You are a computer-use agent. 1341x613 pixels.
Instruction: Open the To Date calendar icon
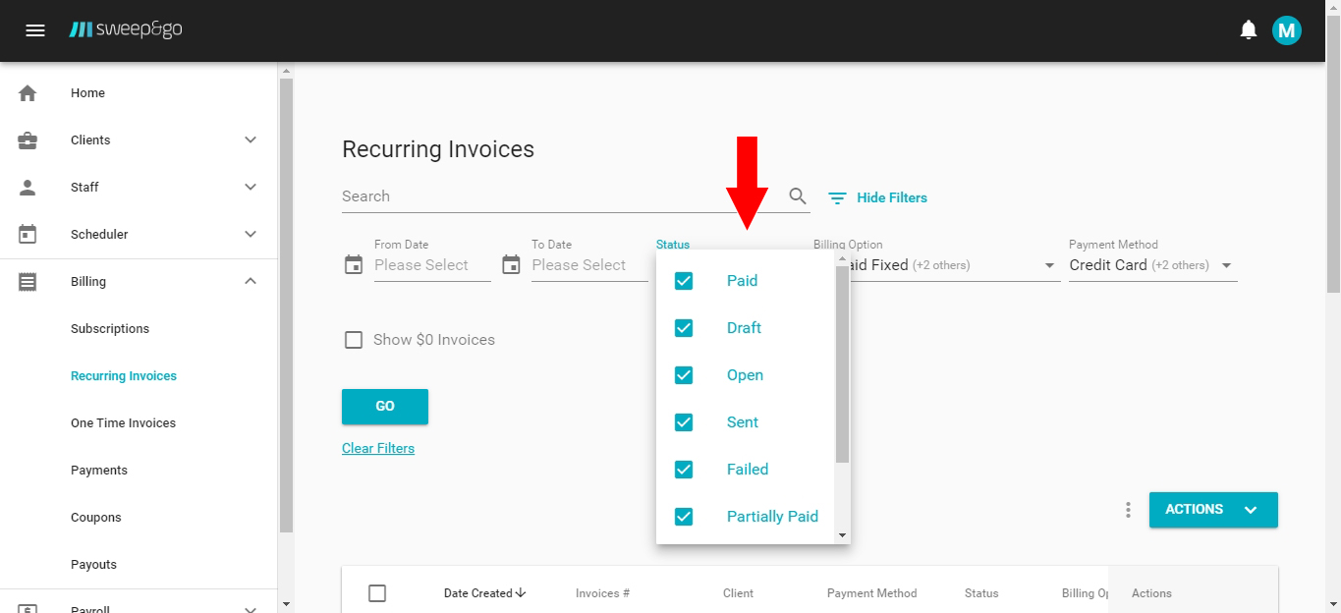coord(511,265)
